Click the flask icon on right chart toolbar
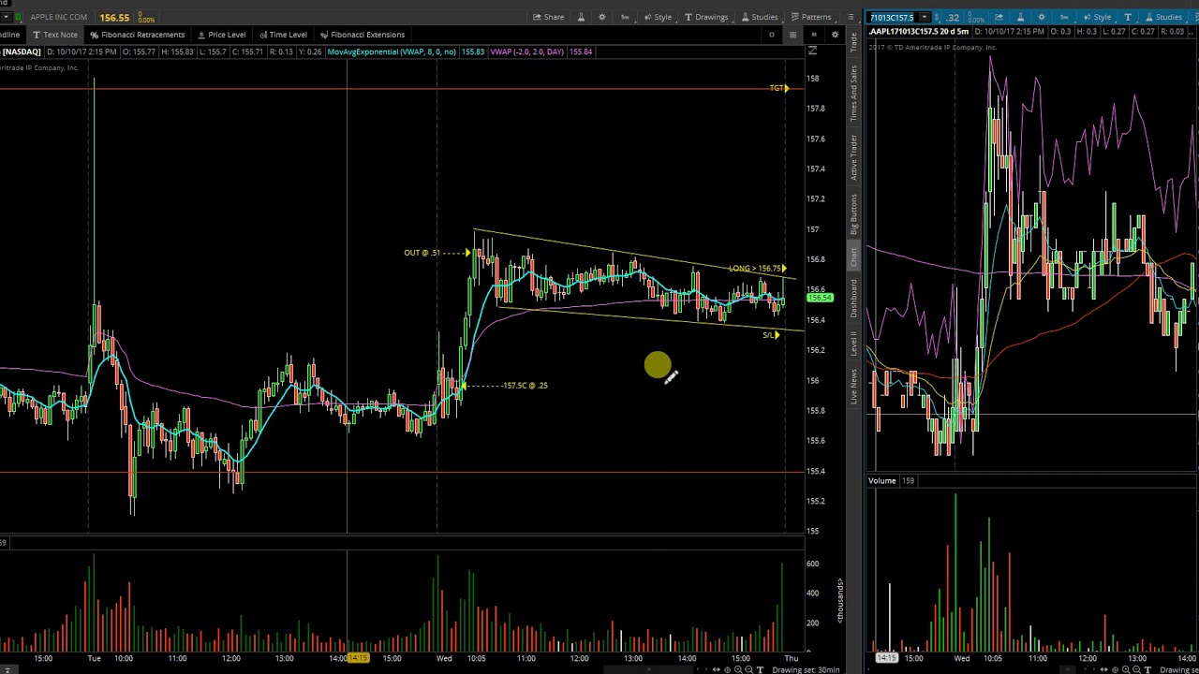The height and width of the screenshot is (674, 1199). click(1020, 17)
